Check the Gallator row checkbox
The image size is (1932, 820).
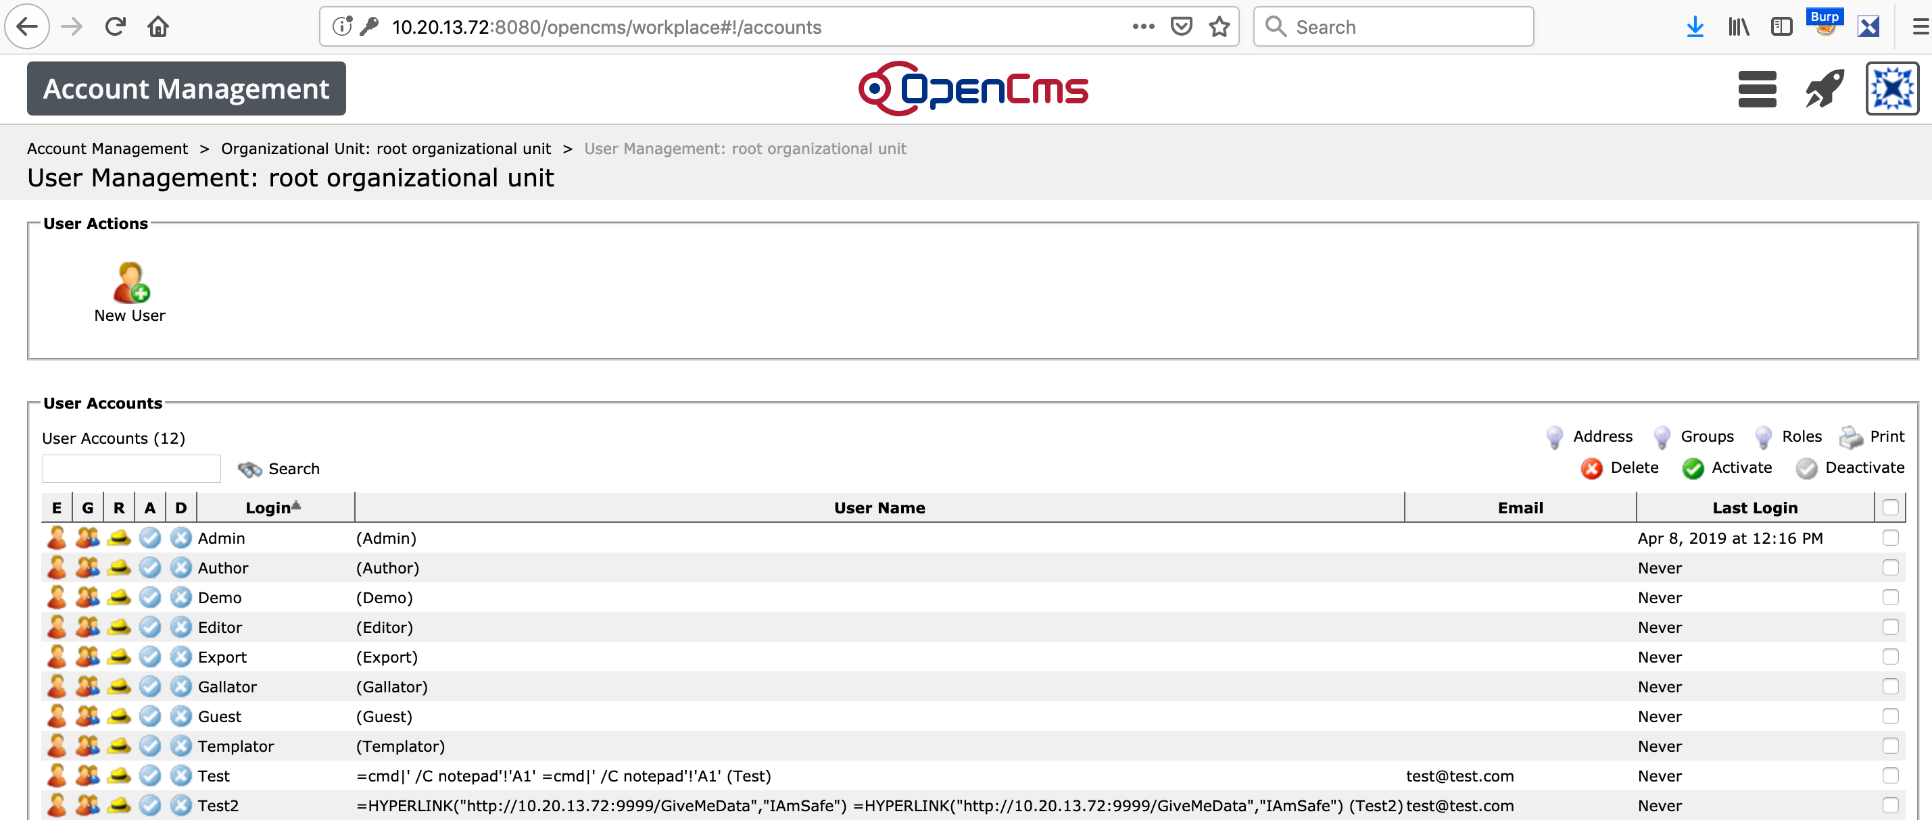click(1890, 686)
